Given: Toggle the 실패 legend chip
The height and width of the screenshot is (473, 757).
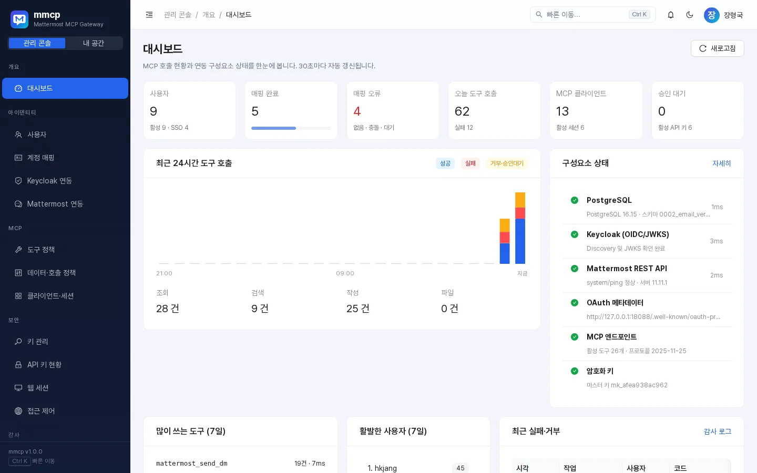Looking at the screenshot, I should pyautogui.click(x=470, y=163).
